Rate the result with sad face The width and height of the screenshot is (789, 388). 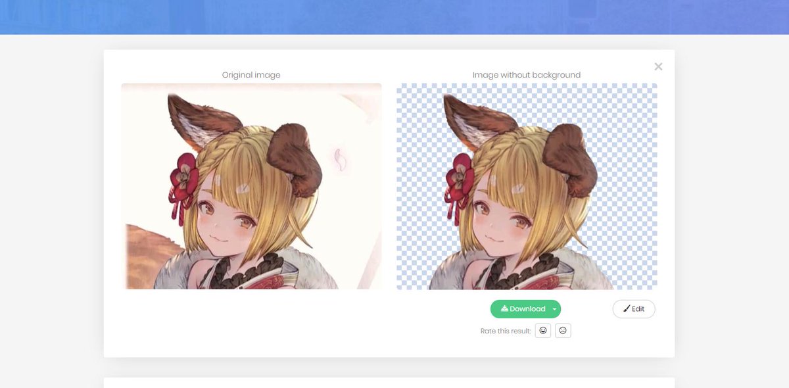563,331
